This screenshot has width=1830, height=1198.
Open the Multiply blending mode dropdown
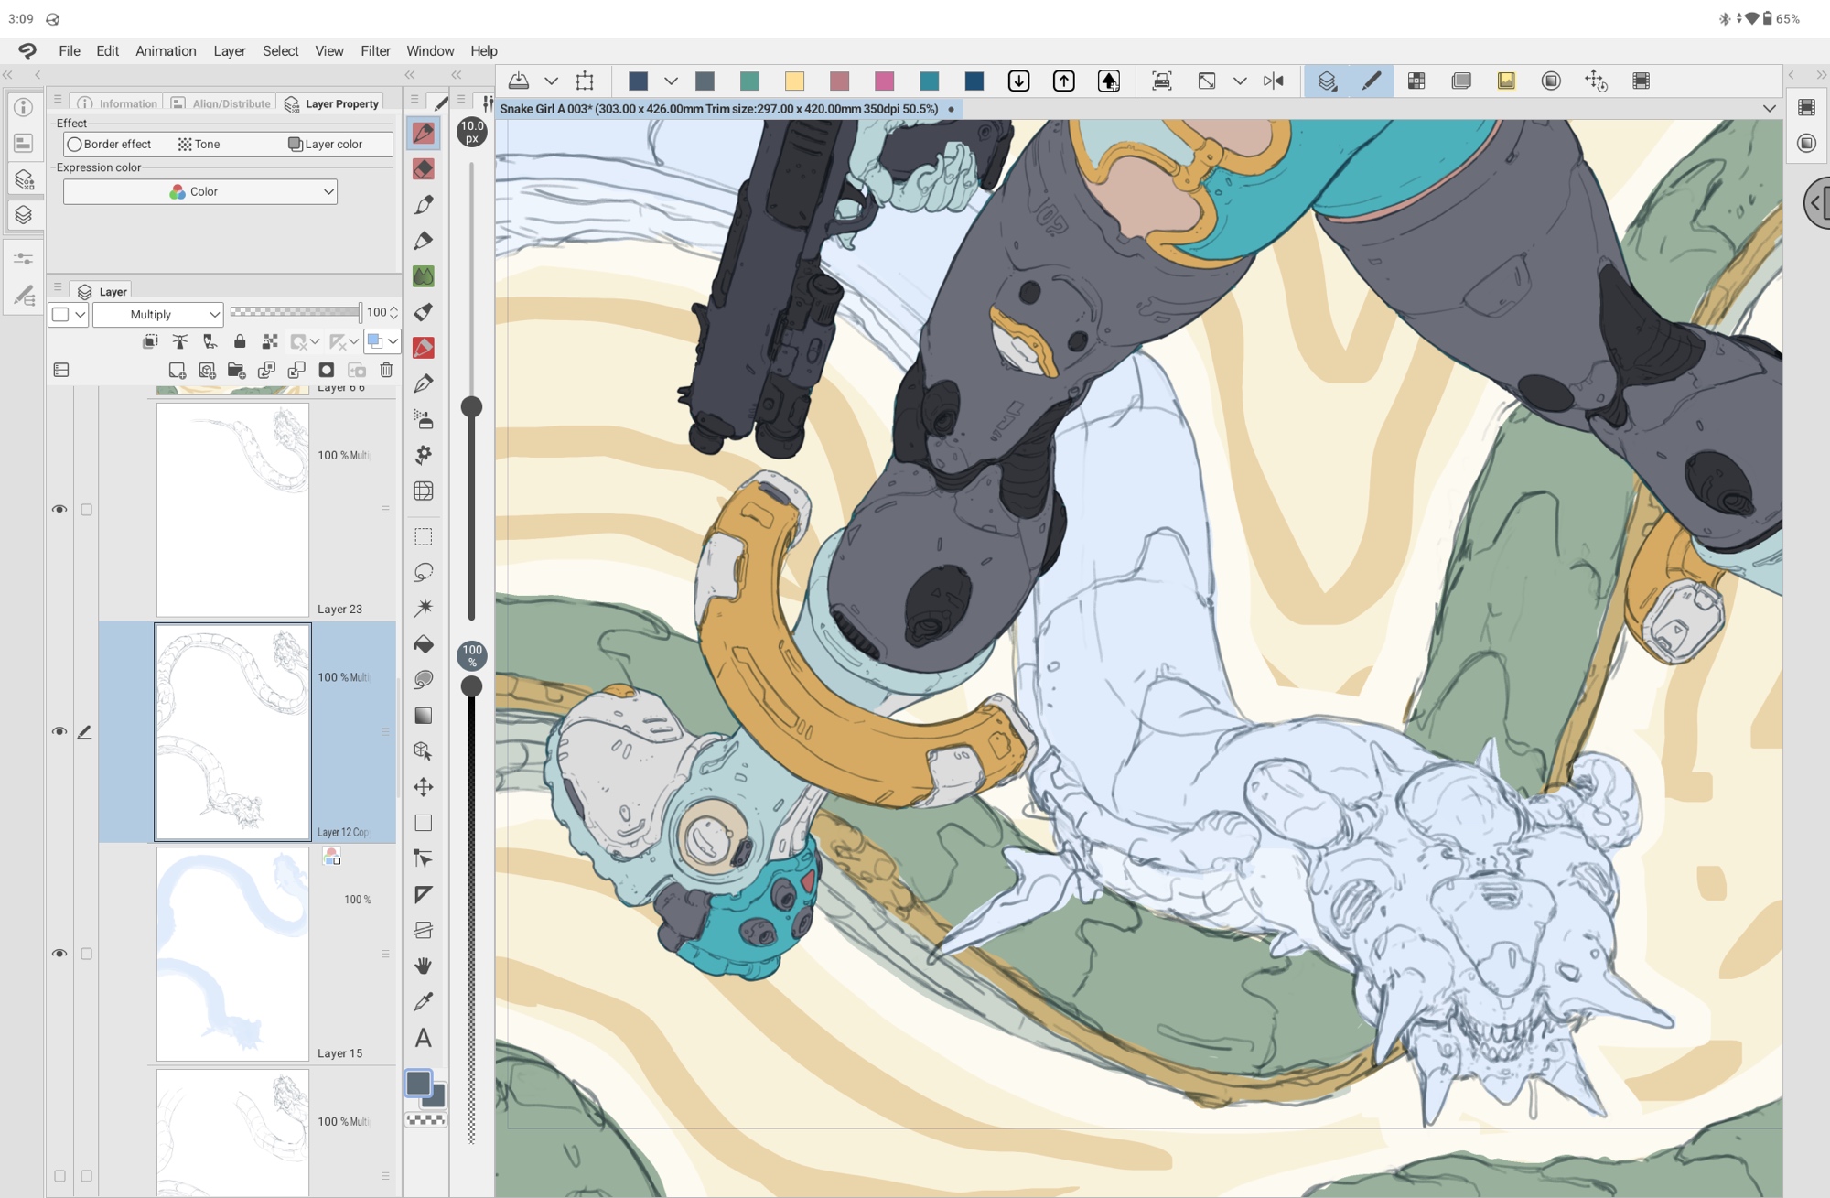(x=158, y=315)
